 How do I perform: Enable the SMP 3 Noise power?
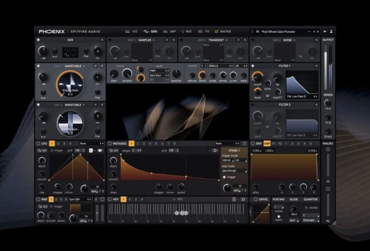(x=252, y=40)
